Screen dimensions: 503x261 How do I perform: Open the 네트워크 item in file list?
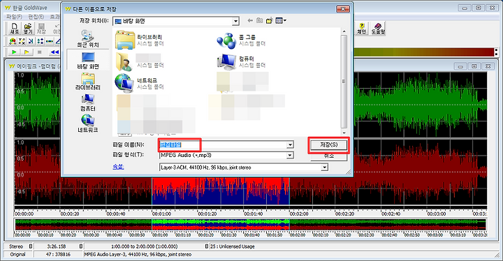(x=140, y=83)
